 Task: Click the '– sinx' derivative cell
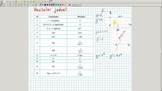(80, 37)
